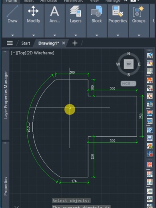Switch to the Insert ribbon tab
Image resolution: width=156 pixels, height=208 pixels.
pyautogui.click(x=28, y=1)
